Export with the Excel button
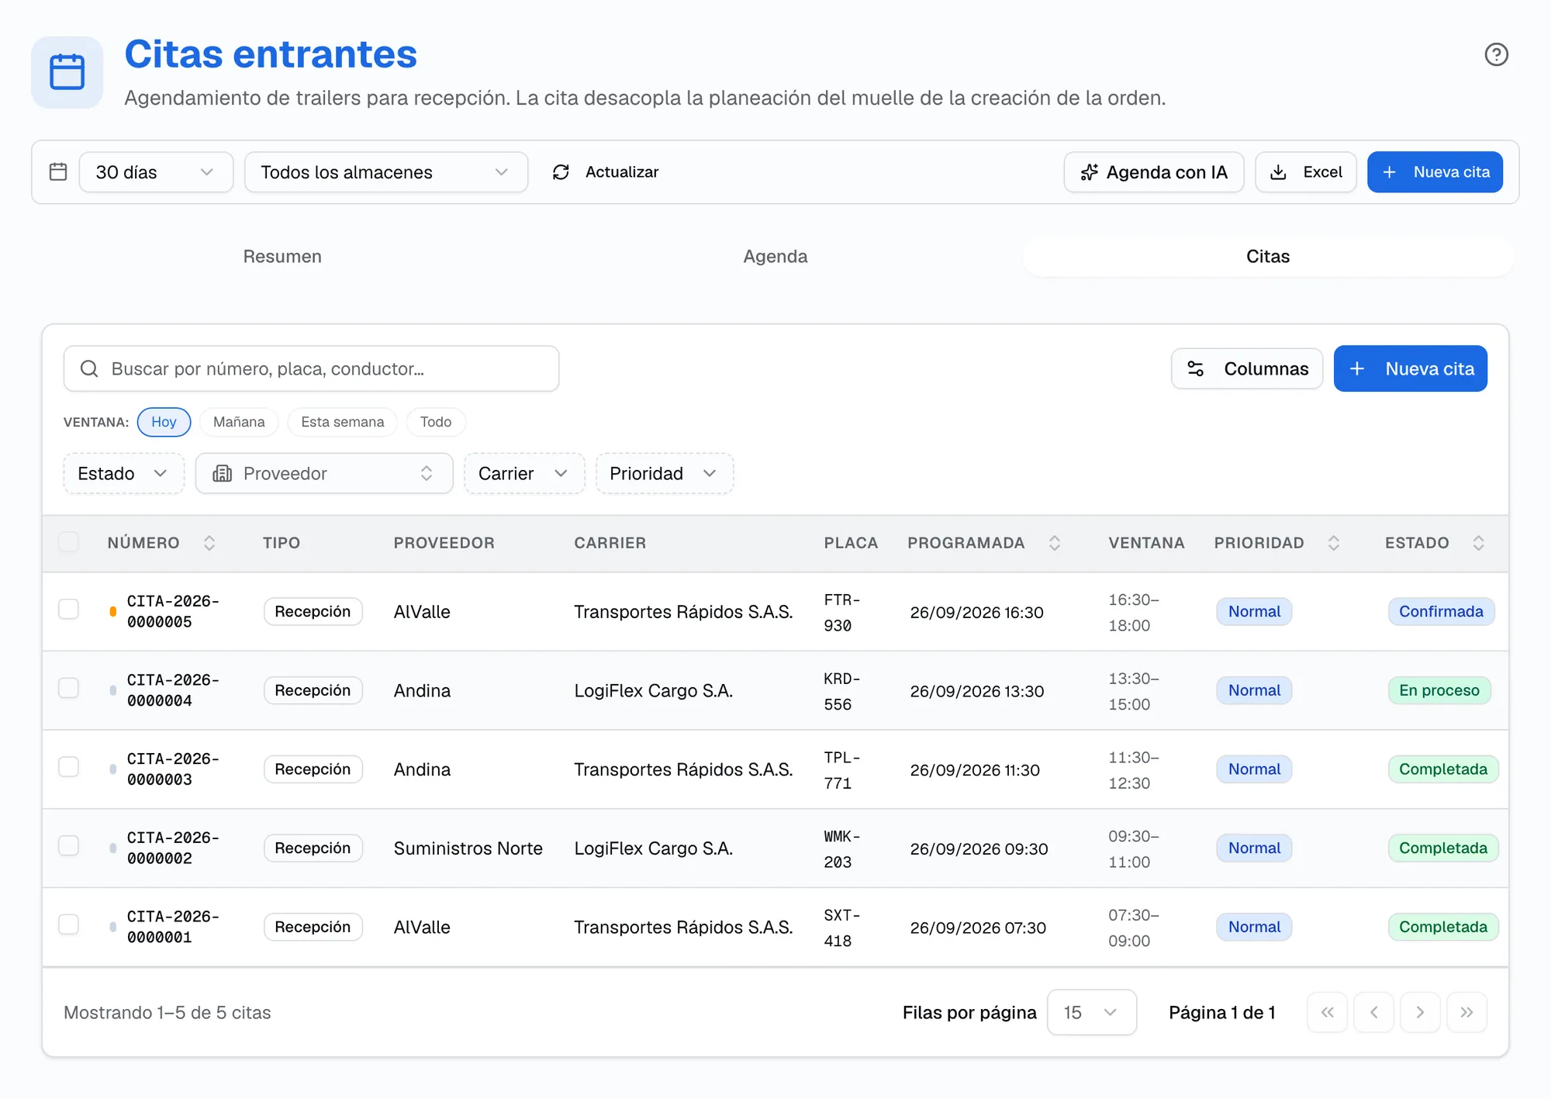The width and height of the screenshot is (1551, 1099). click(x=1306, y=172)
